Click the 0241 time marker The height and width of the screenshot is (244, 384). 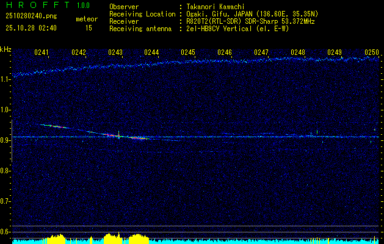42,52
